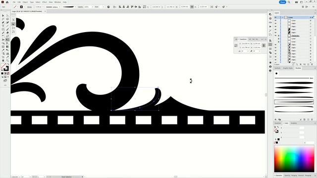Click the Stroke swatch in toolbox
The image size is (317, 178).
[6, 69]
